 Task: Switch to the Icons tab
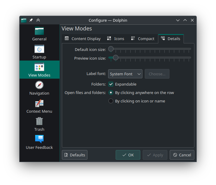tap(116, 39)
